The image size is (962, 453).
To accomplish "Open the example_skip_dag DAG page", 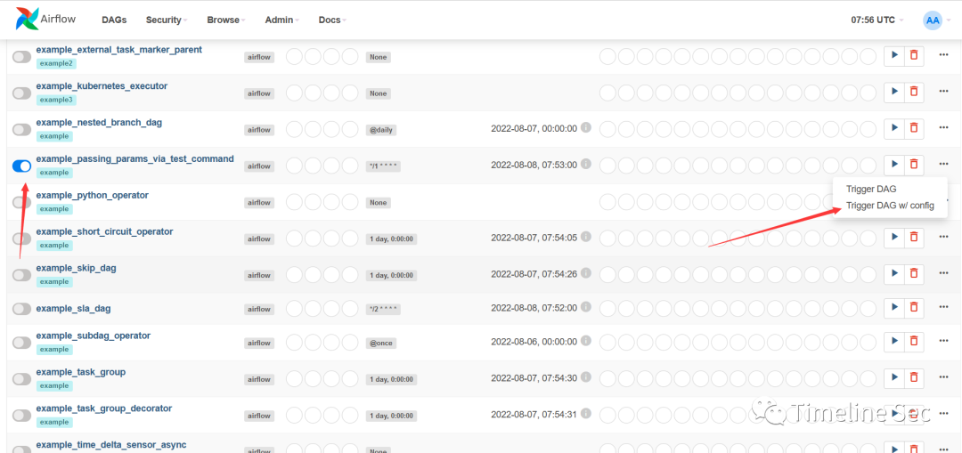I will (x=76, y=268).
